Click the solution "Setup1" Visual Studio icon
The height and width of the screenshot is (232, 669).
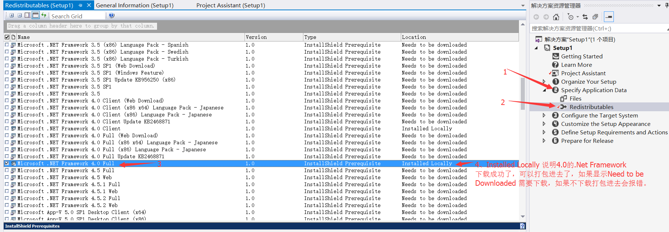tap(538, 39)
